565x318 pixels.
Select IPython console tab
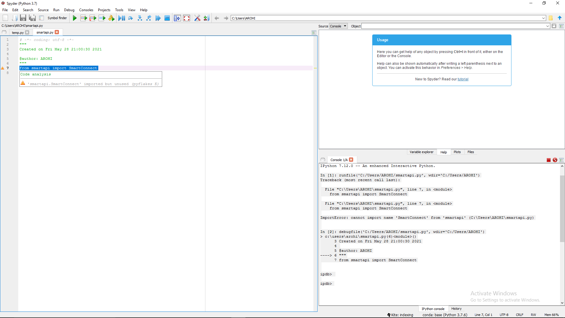coord(433,309)
